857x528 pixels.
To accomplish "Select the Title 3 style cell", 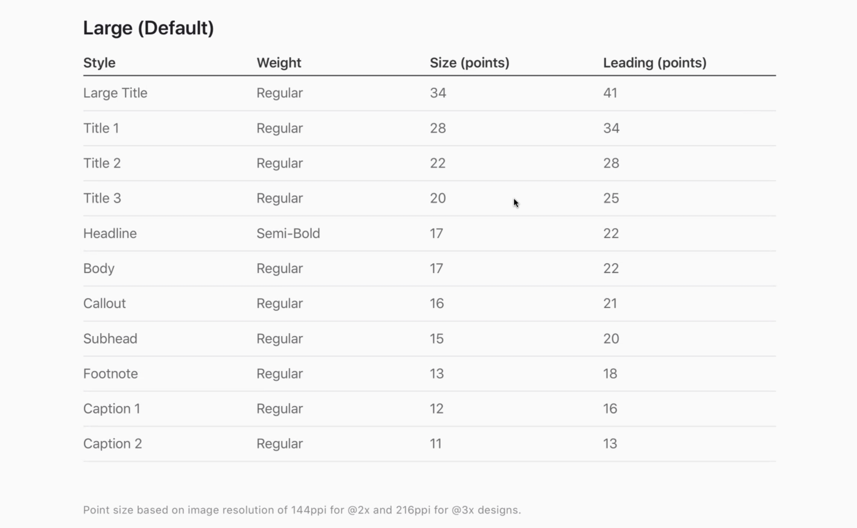I will tap(102, 198).
